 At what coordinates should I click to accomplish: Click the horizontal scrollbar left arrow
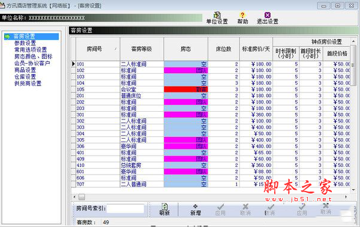[x=74, y=197]
